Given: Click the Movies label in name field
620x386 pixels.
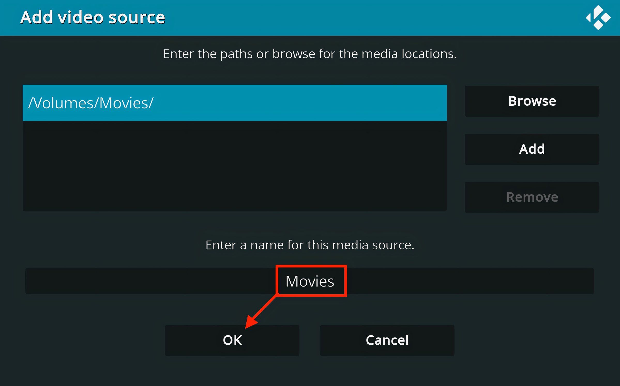Looking at the screenshot, I should click(x=310, y=282).
